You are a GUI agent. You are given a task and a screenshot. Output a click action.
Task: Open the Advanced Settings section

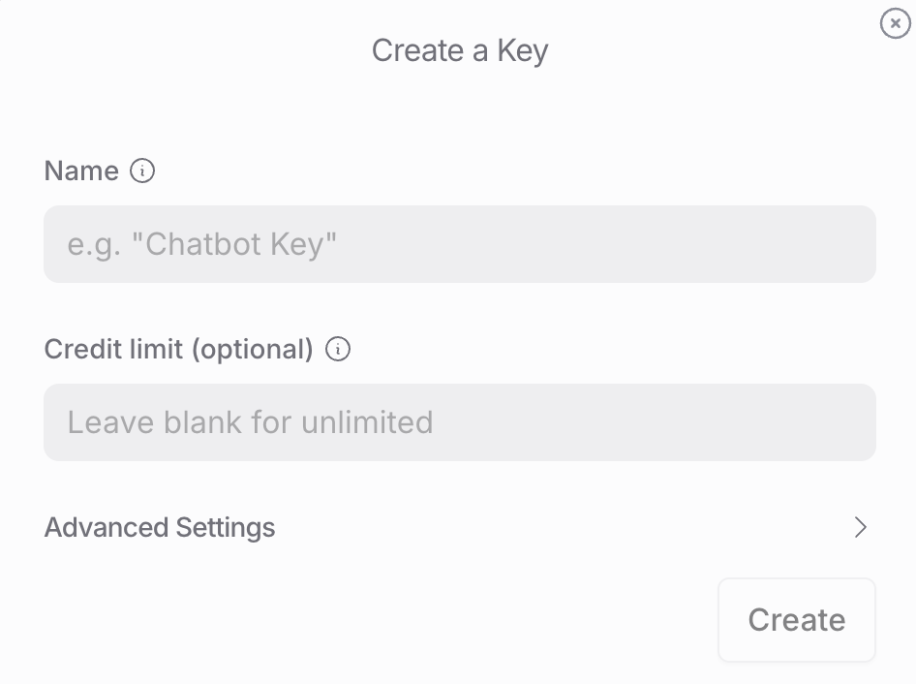(459, 527)
